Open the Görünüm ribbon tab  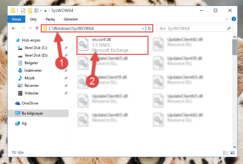coord(71,19)
